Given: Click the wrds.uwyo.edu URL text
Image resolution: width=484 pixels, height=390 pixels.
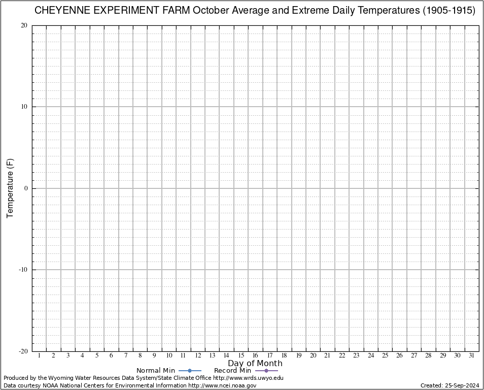Looking at the screenshot, I should [x=248, y=378].
